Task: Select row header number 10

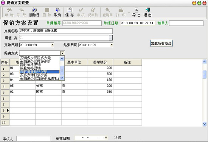Action: click(x=5, y=122)
